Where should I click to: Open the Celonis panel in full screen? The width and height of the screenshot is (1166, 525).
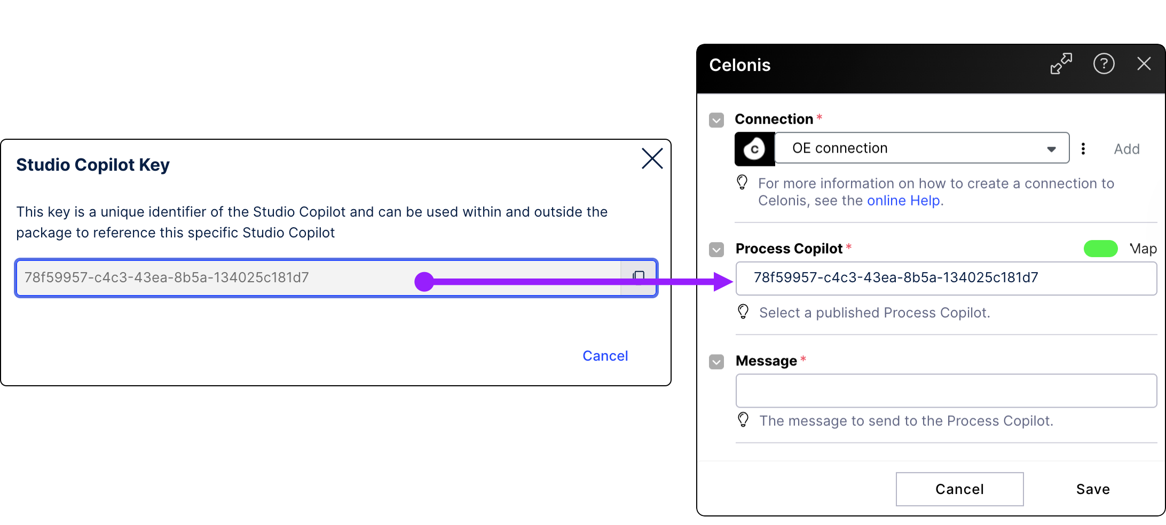tap(1061, 63)
